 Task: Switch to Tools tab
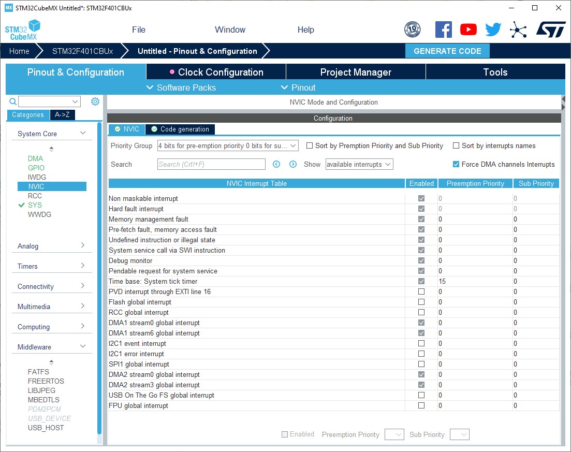(x=495, y=72)
